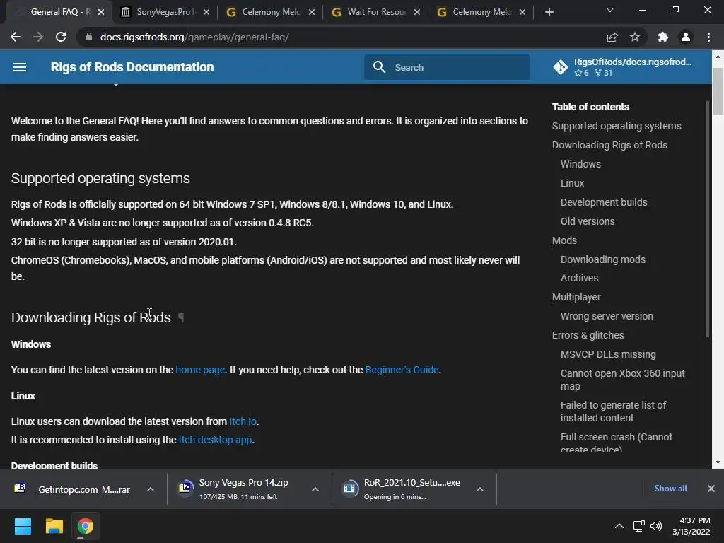Open the Chrome profile icon
724x543 pixels.
click(686, 37)
